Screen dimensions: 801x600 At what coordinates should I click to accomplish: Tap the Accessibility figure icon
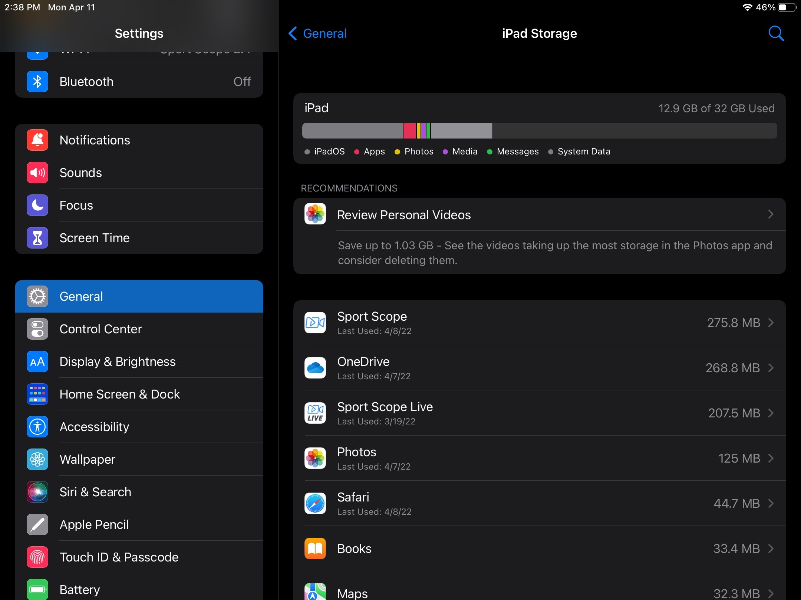pyautogui.click(x=37, y=427)
